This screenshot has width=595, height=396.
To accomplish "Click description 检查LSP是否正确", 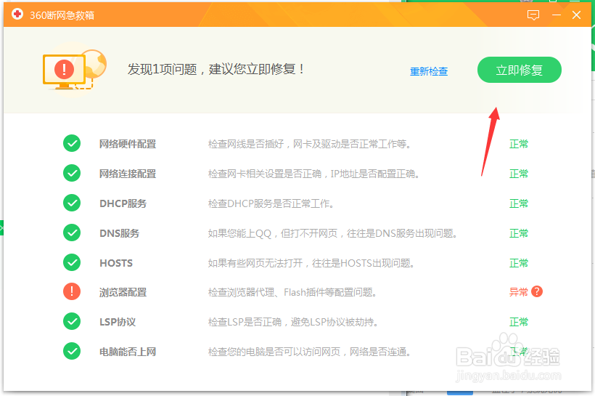I will 293,322.
